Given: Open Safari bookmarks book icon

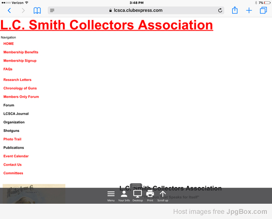Looking at the screenshot, I should tap(37, 11).
